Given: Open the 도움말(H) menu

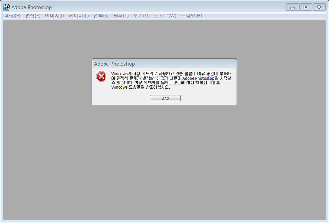Looking at the screenshot, I should tap(192, 16).
